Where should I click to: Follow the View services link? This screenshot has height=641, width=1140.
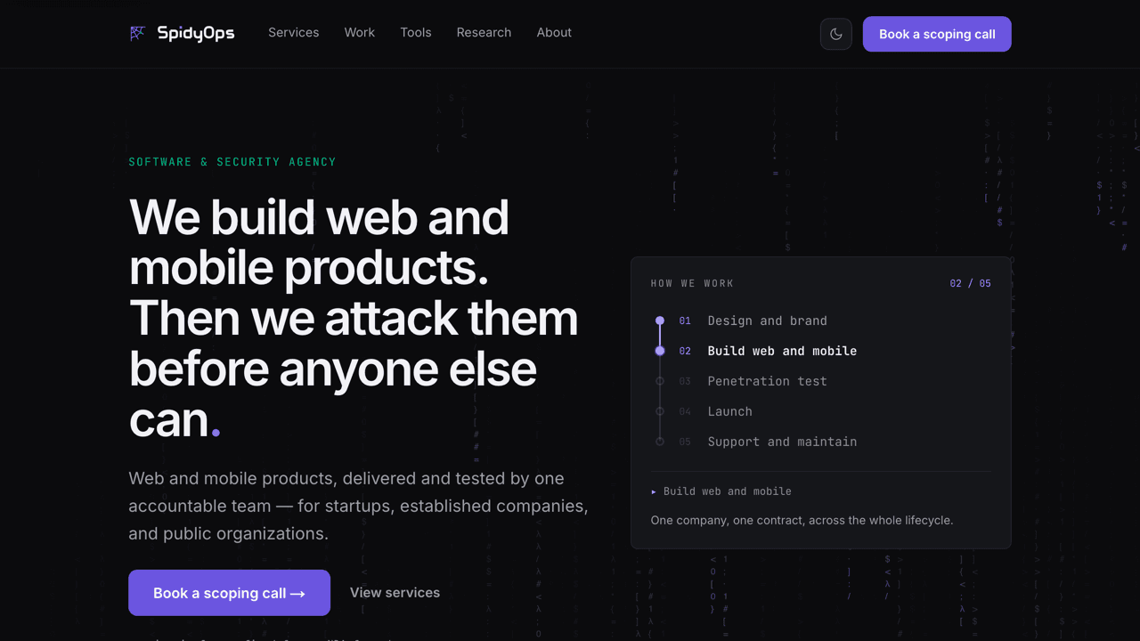[395, 593]
